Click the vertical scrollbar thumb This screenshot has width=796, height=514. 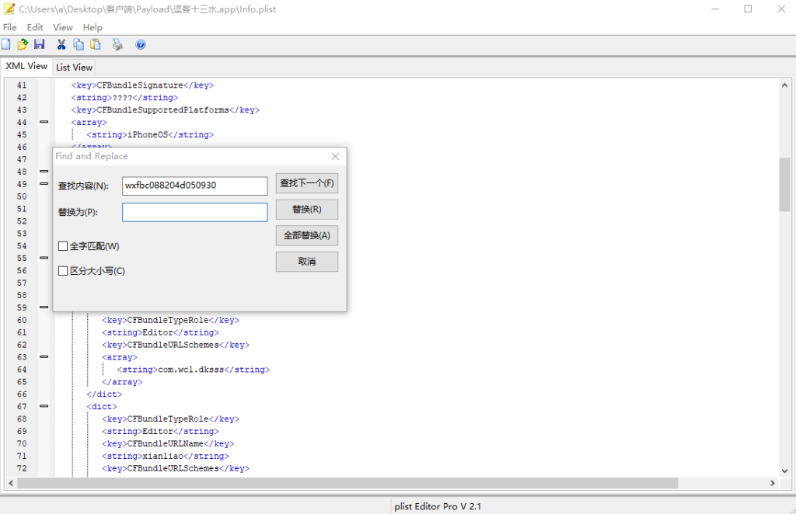point(784,184)
